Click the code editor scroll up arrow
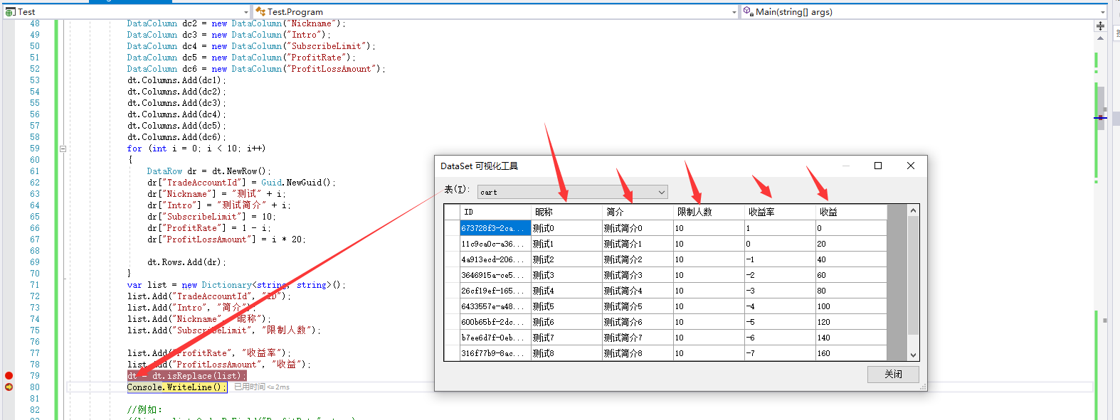Viewport: 1120px width, 420px height. coord(1100,38)
